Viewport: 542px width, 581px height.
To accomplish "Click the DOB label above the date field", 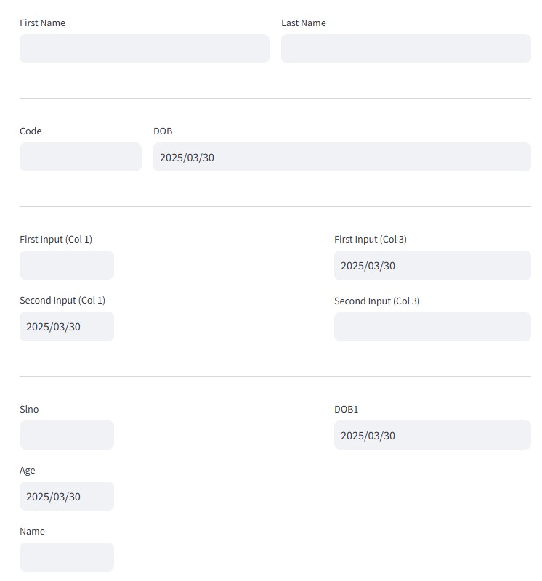I will (163, 131).
